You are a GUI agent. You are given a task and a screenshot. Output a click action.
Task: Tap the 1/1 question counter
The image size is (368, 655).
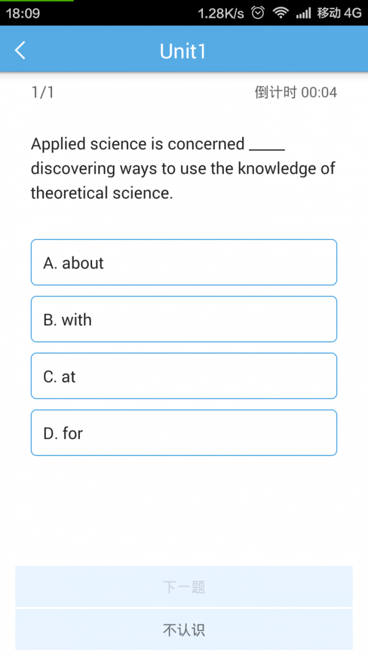[x=43, y=93]
